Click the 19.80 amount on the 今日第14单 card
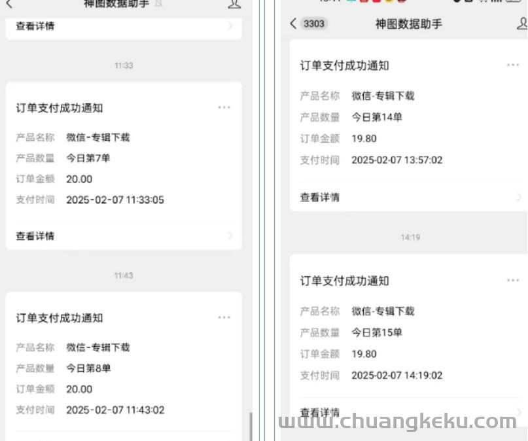 tap(364, 139)
